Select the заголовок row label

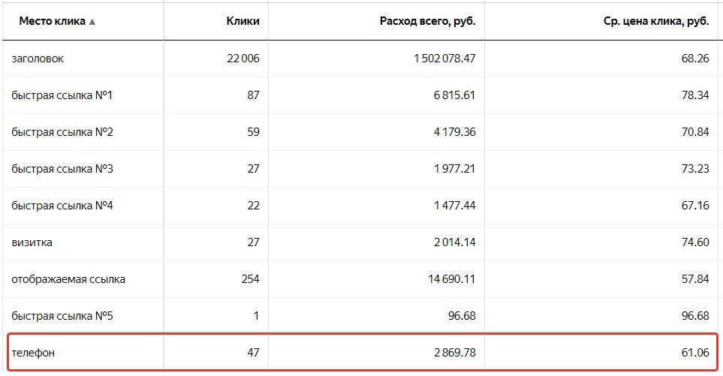tap(38, 59)
